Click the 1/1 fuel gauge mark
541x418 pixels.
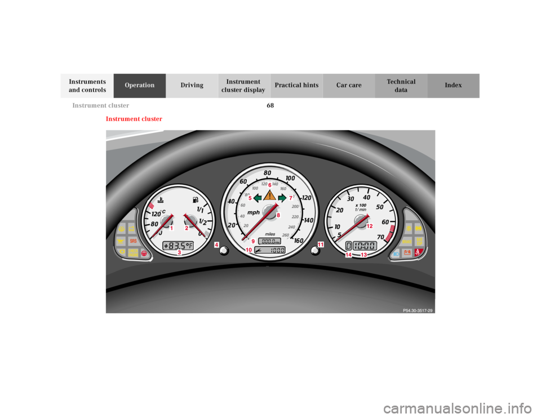[x=200, y=210]
